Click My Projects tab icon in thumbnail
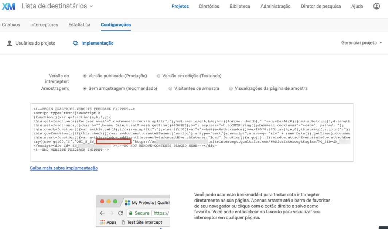388x229 pixels. click(x=127, y=202)
